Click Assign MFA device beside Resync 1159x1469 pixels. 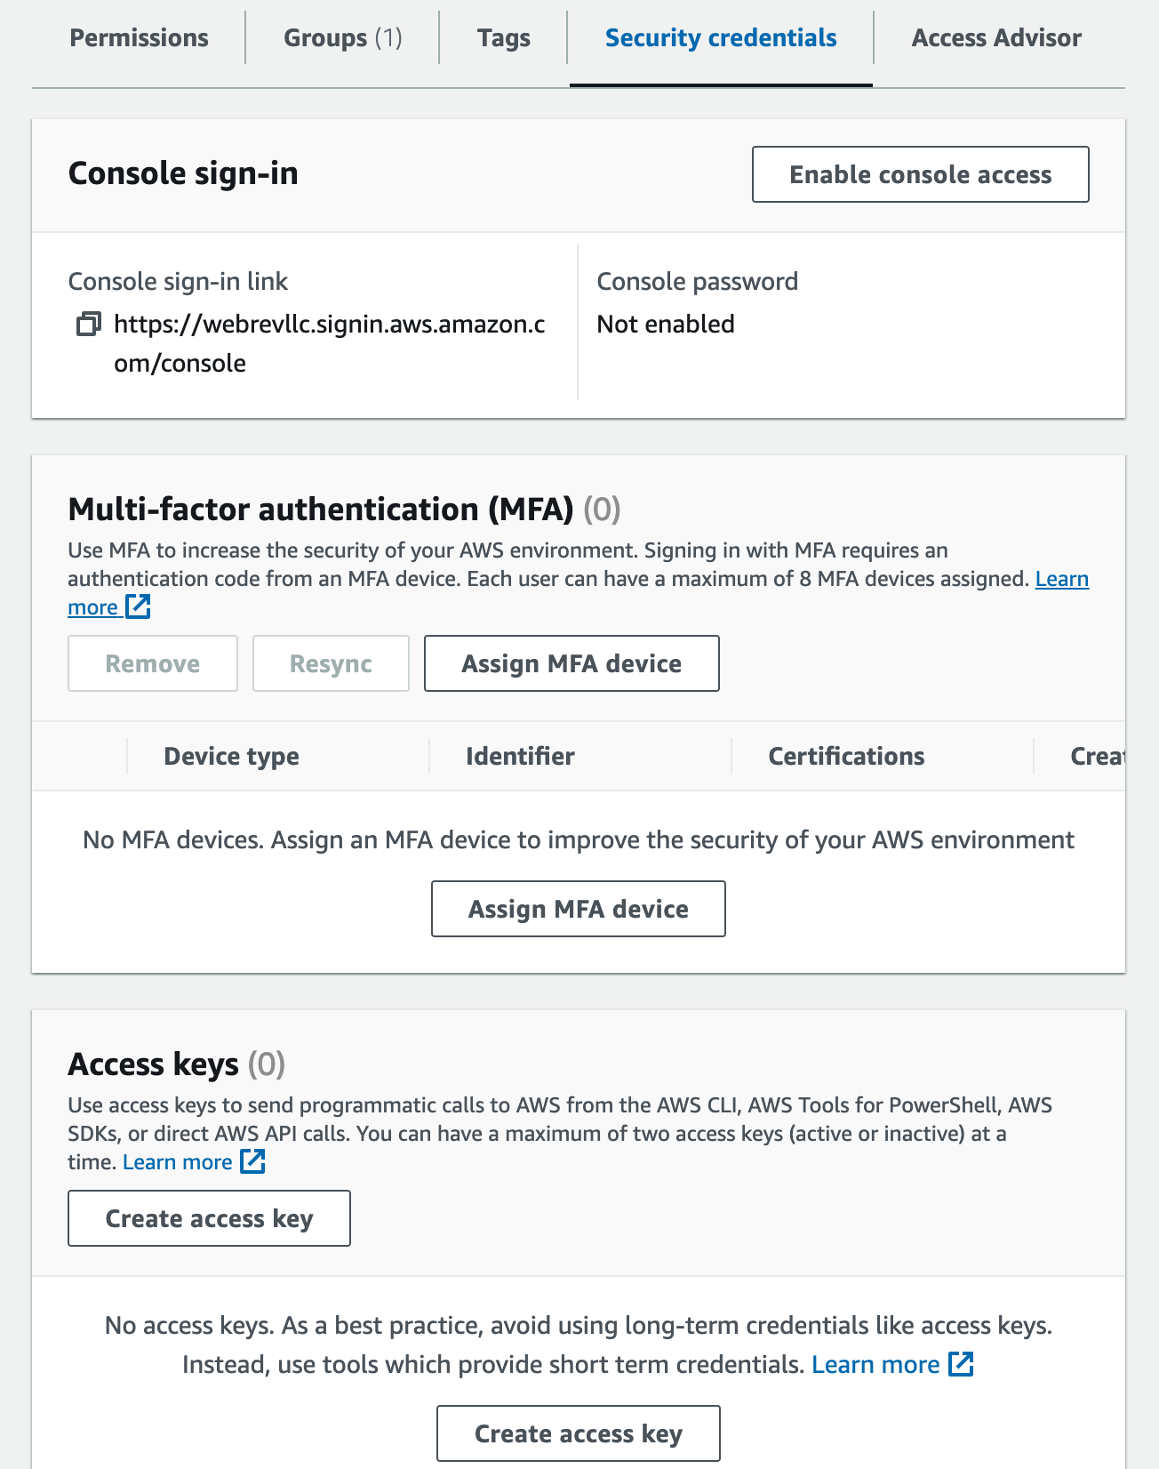(x=572, y=663)
